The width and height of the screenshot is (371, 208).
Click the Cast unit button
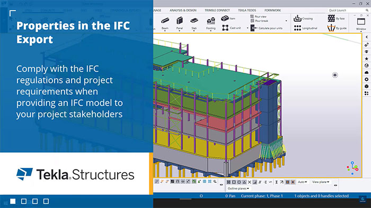click(x=231, y=28)
